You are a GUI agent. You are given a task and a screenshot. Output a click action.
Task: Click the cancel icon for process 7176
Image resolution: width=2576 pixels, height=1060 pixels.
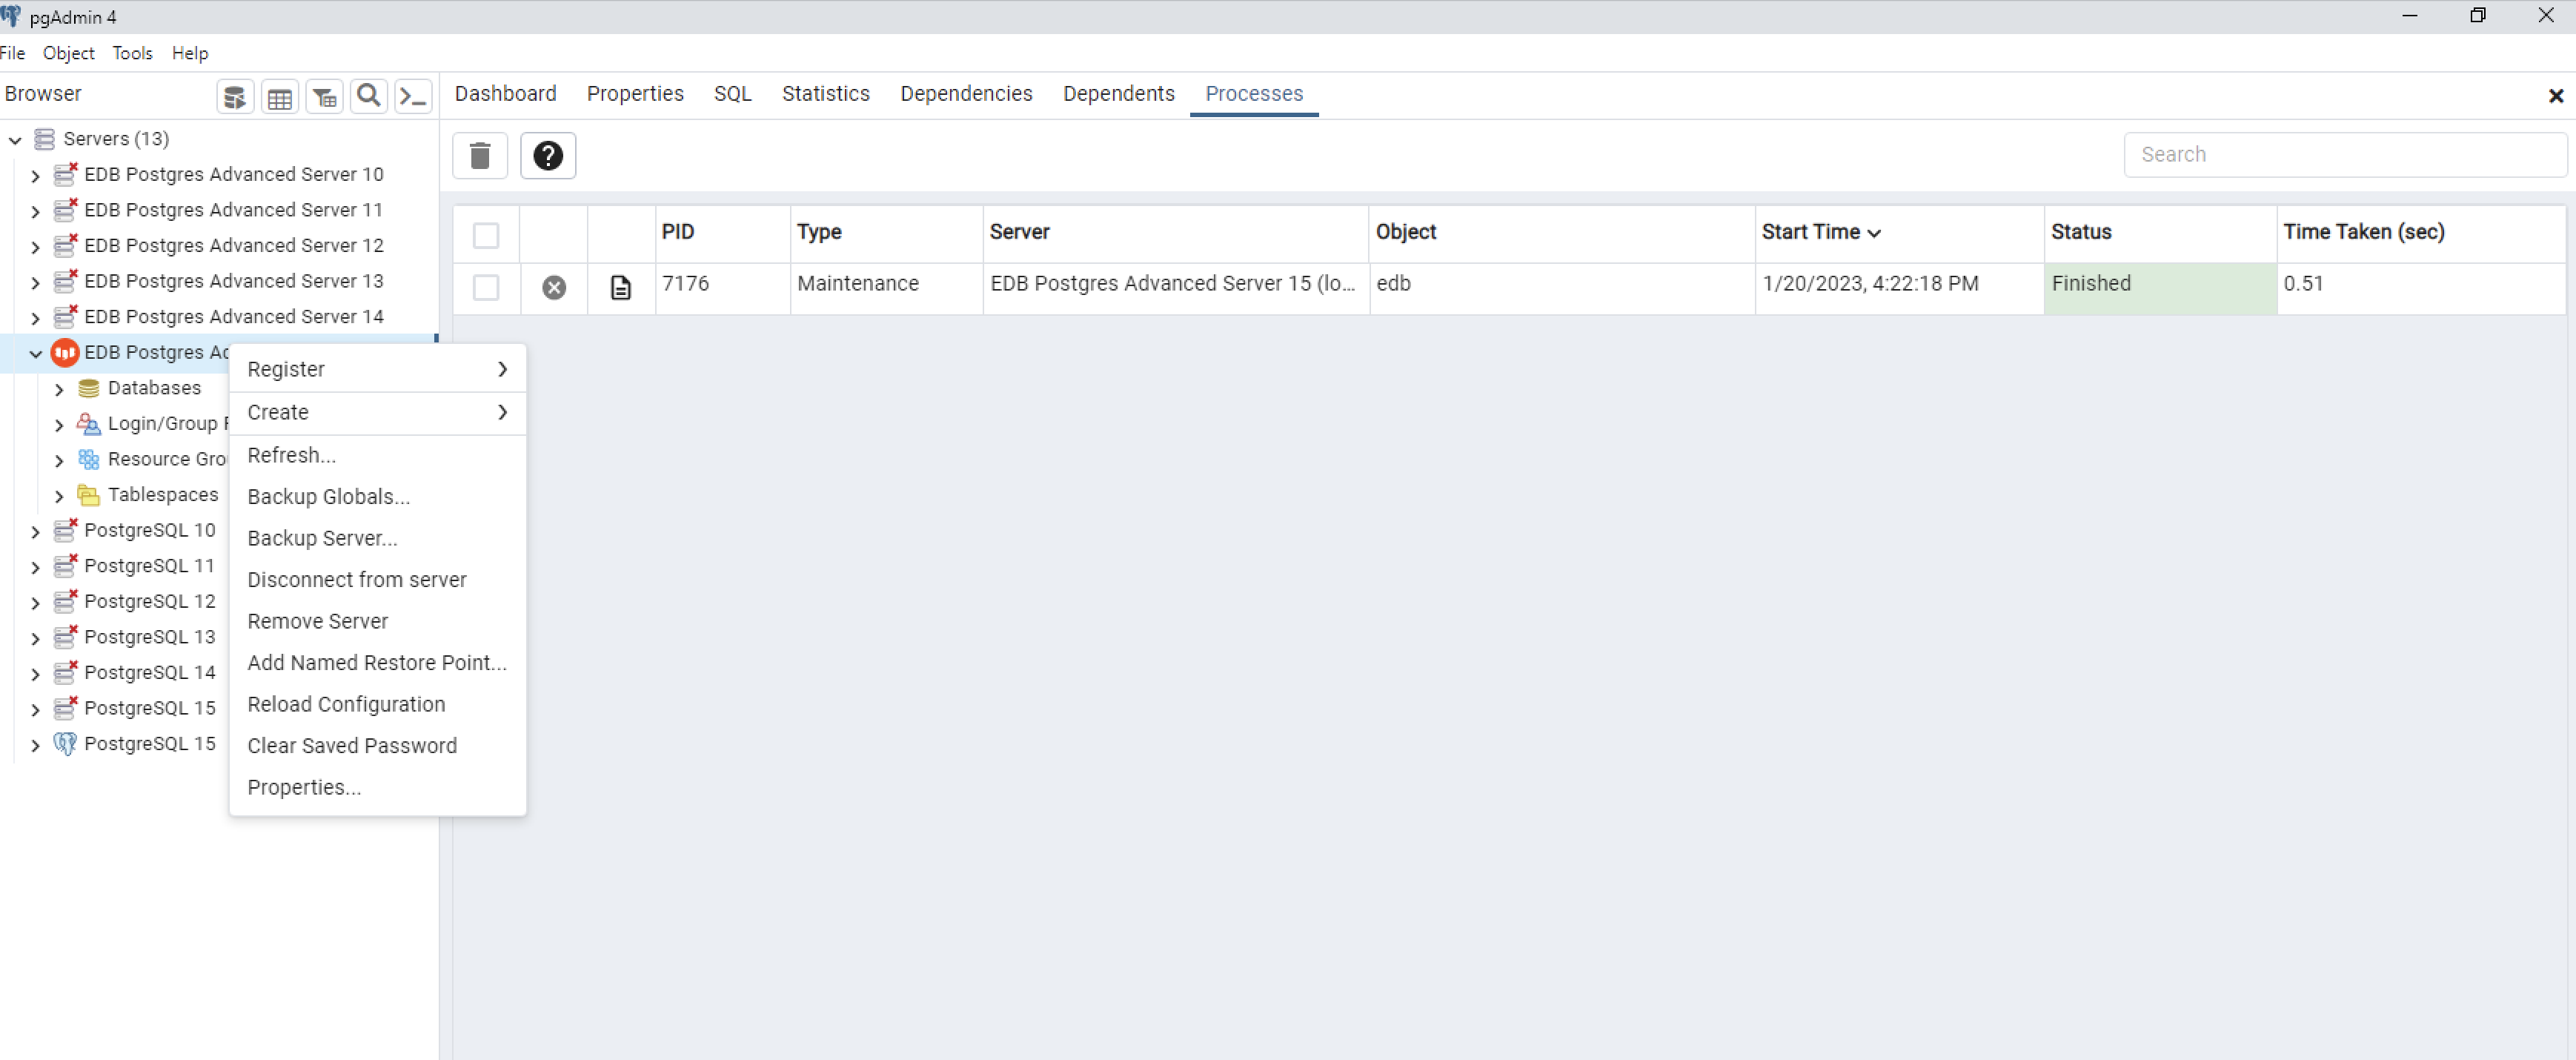click(554, 288)
